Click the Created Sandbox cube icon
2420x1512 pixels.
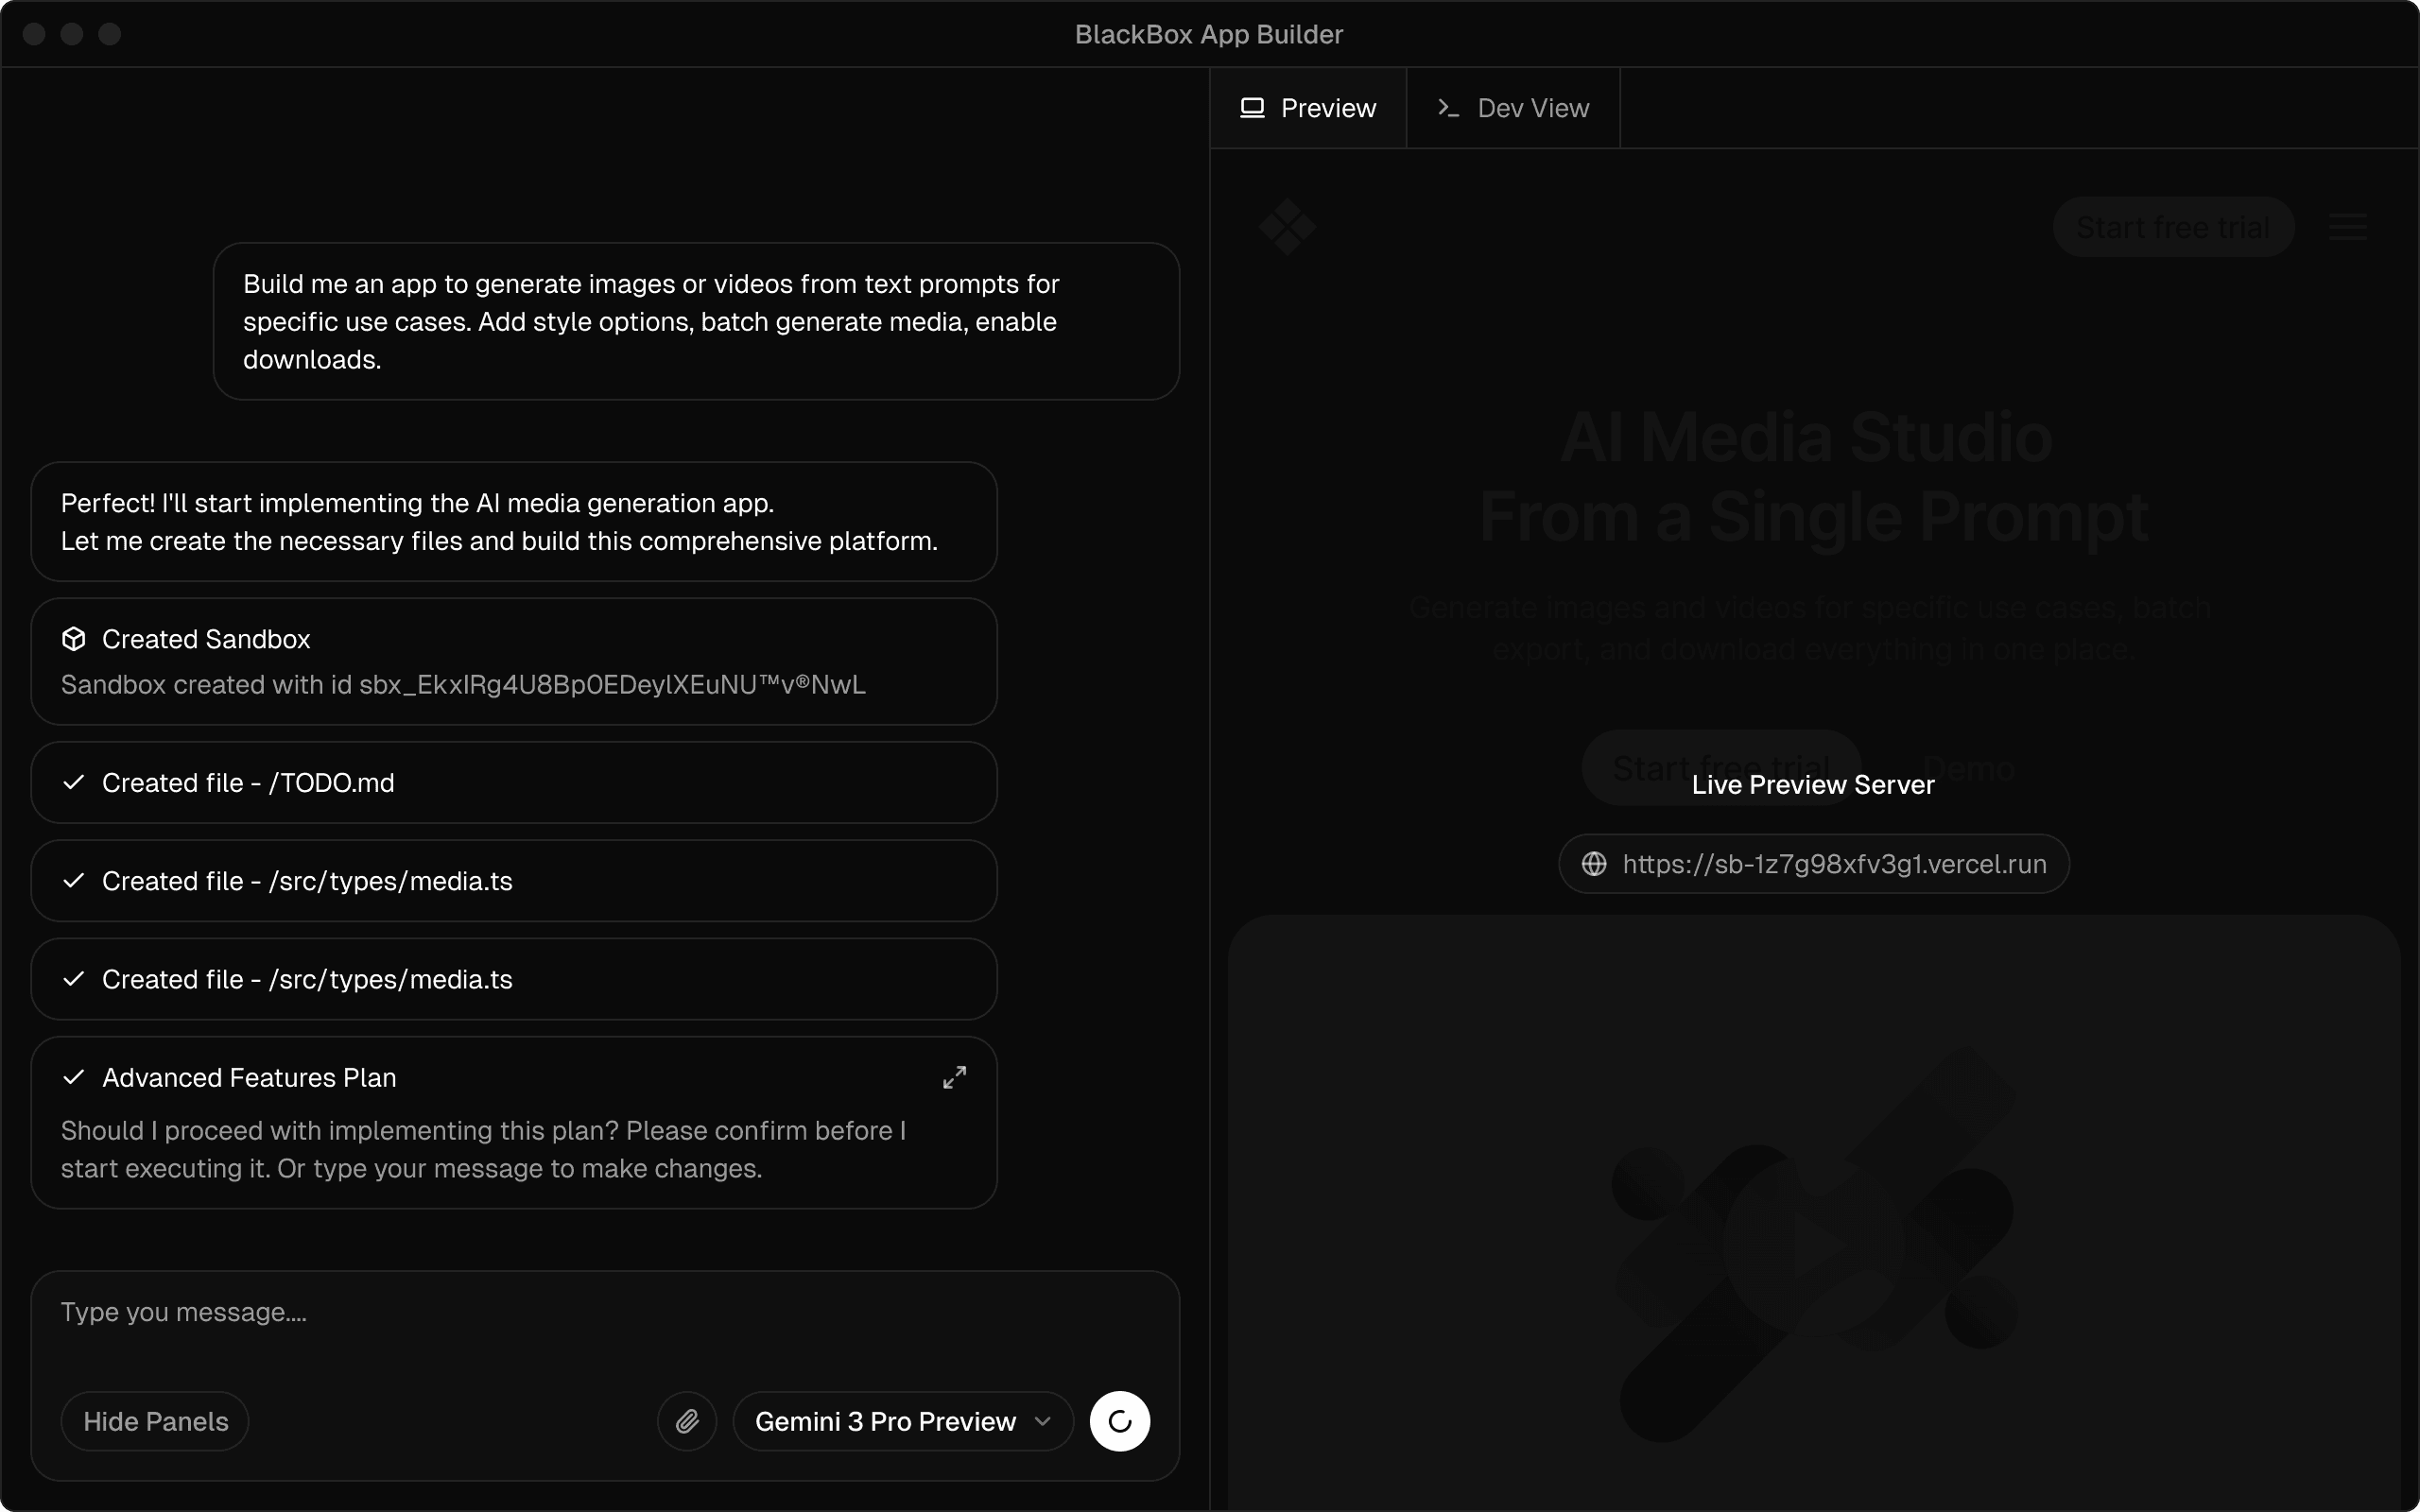tap(73, 639)
